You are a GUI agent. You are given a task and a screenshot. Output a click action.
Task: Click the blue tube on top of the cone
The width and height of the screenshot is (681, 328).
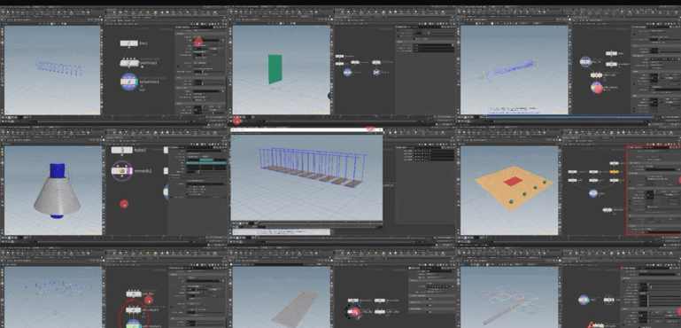coord(57,170)
